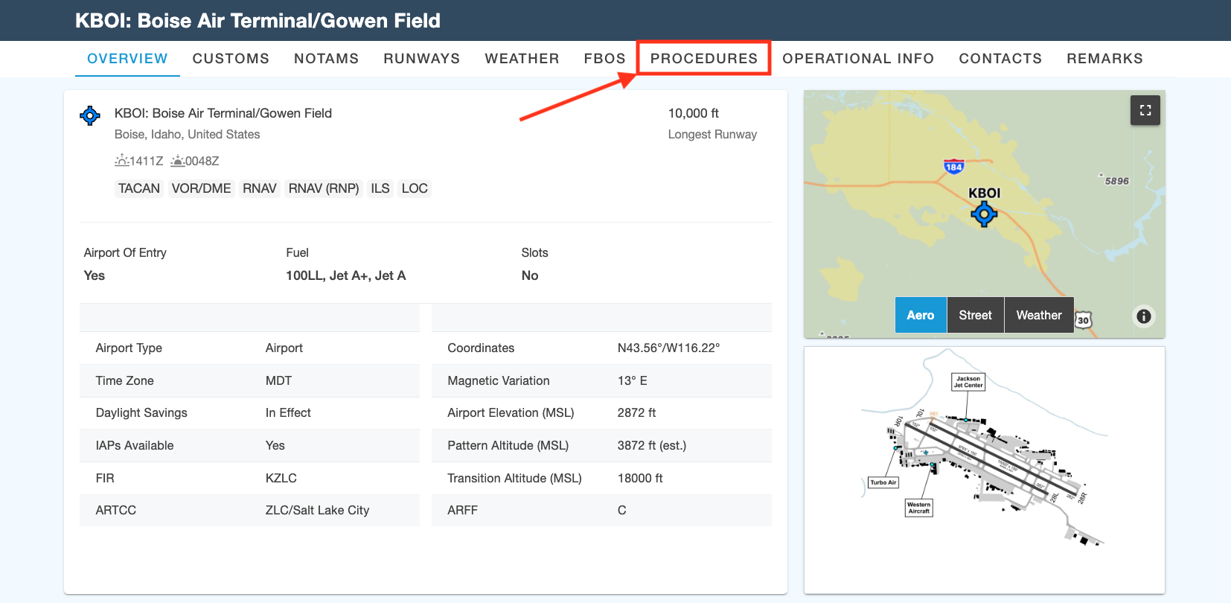Click the IAPs Available value Yes

coord(275,445)
